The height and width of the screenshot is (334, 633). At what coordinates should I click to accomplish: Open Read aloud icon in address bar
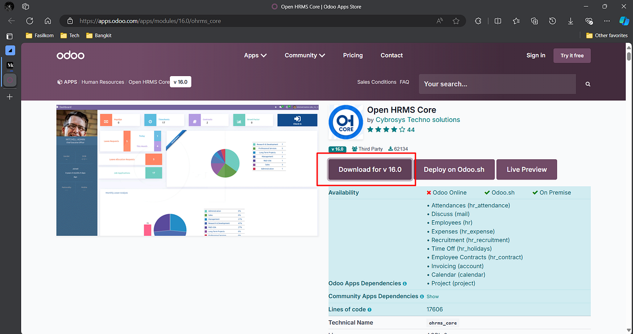[x=439, y=21]
